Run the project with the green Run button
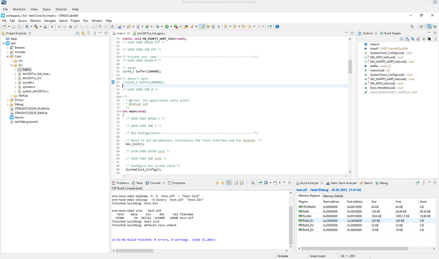This screenshot has height=259, width=439. 167,27
